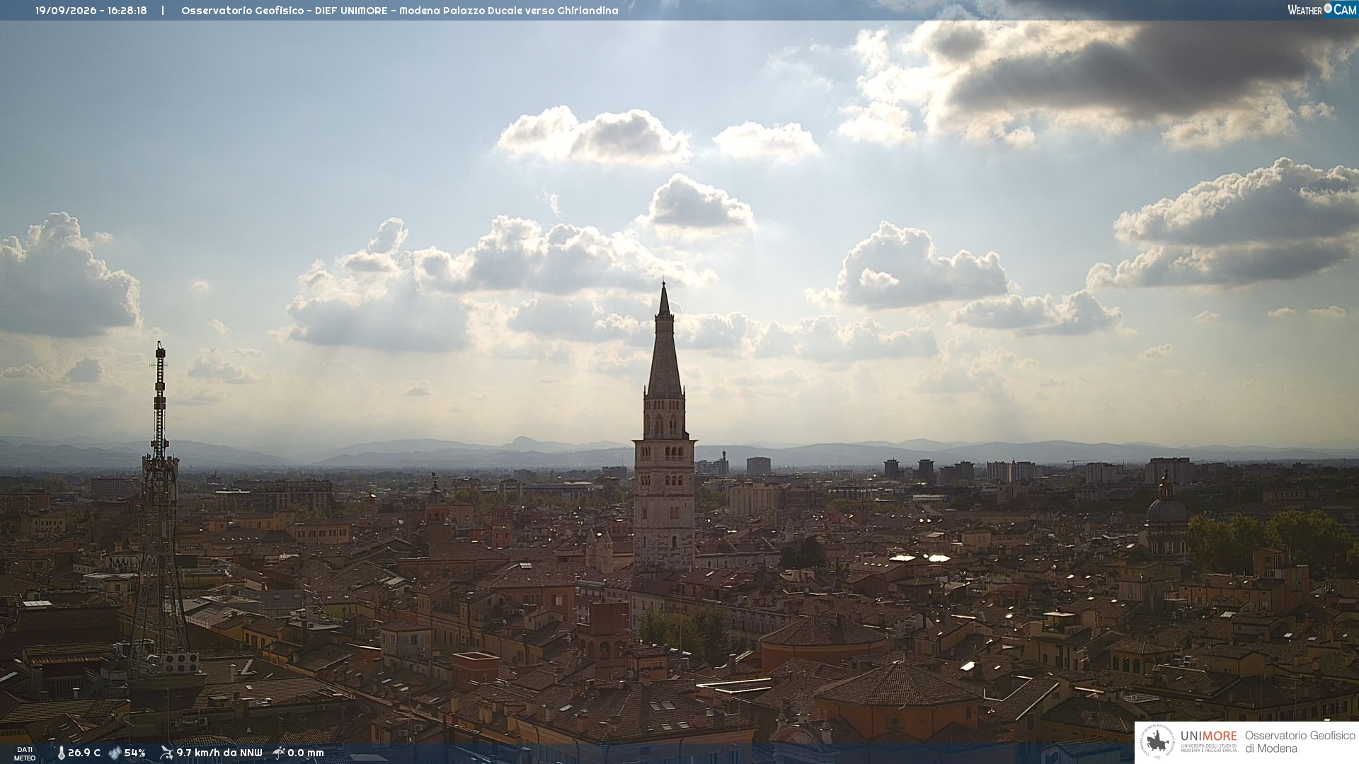Click Osservatorio Geofisico di Modena banner text
Image resolution: width=1359 pixels, height=764 pixels.
[x=1300, y=742]
